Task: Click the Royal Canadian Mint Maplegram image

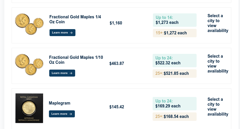Action: pyautogui.click(x=29, y=108)
